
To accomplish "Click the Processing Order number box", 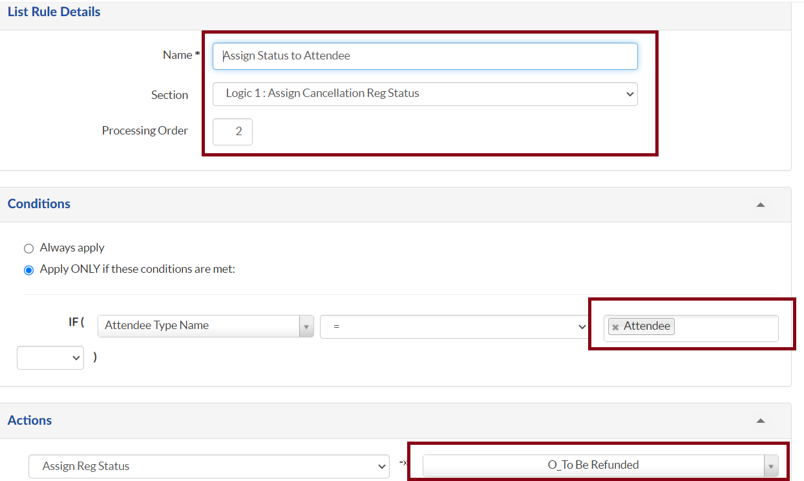I will pos(233,132).
